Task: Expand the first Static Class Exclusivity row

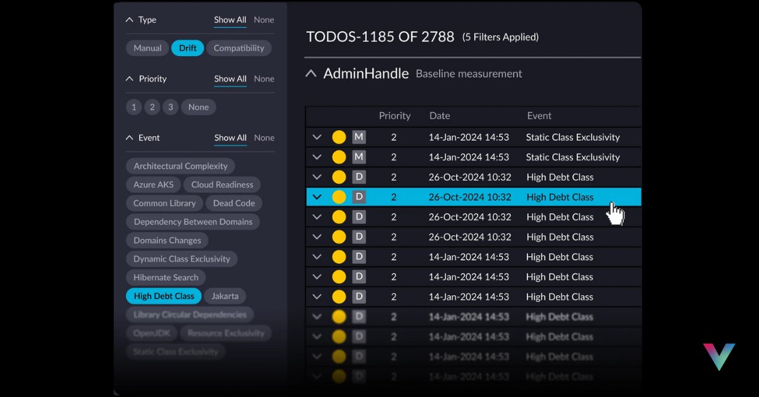Action: (318, 137)
